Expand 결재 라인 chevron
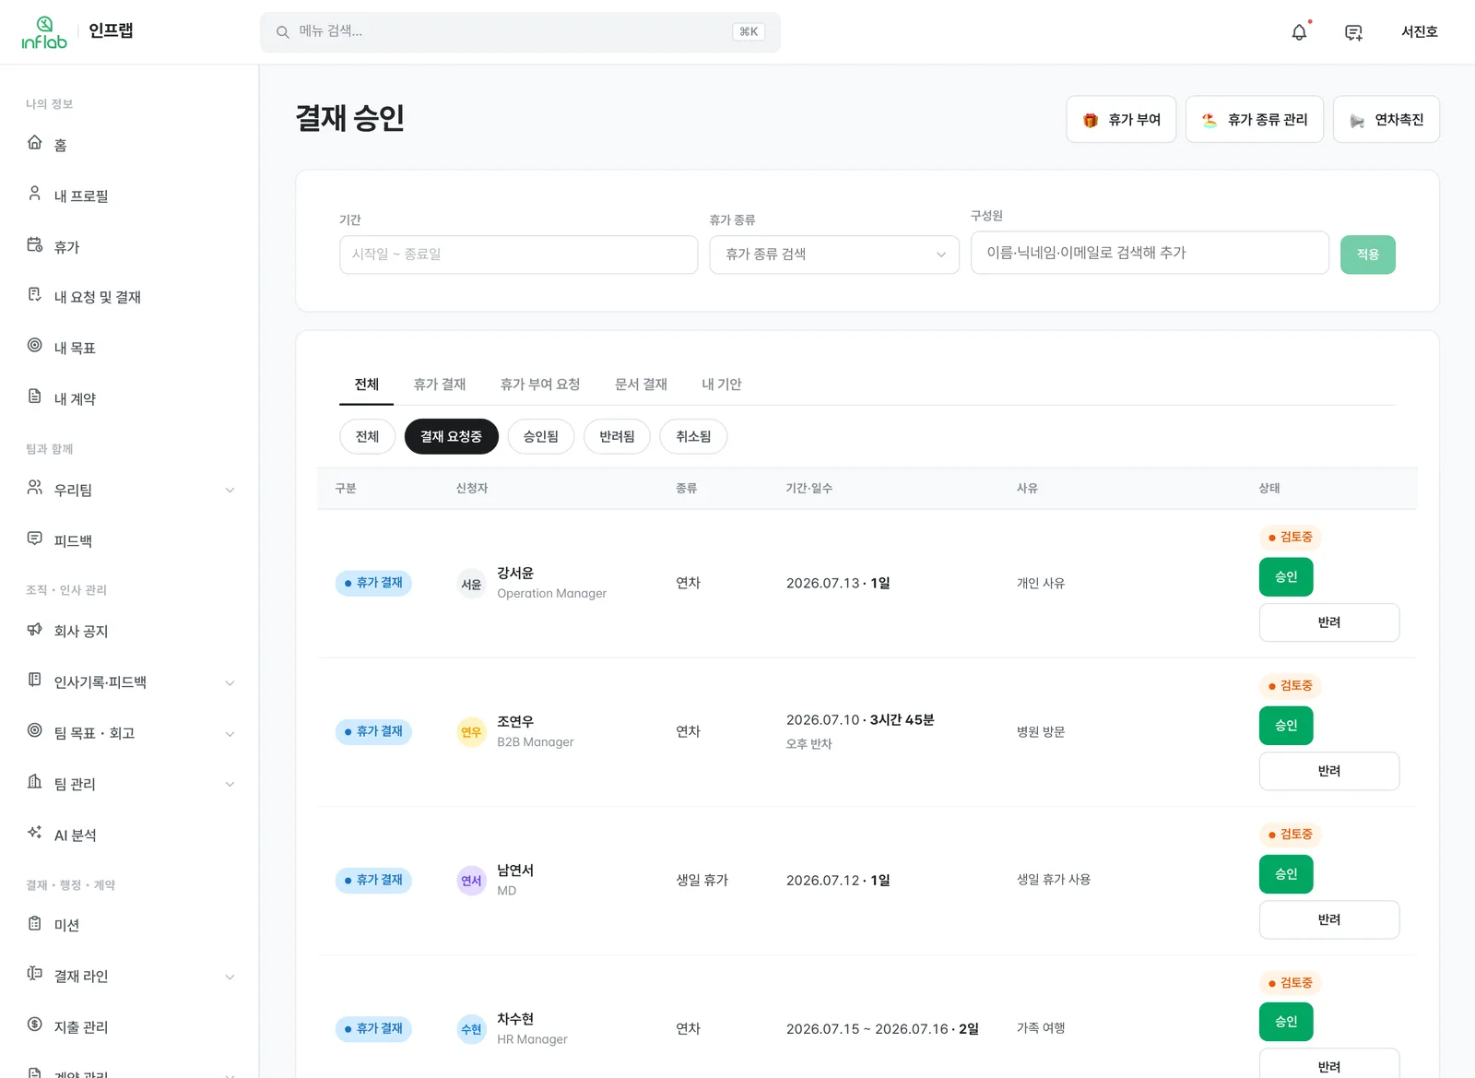Screen dimensions: 1475x1078 pos(230,977)
